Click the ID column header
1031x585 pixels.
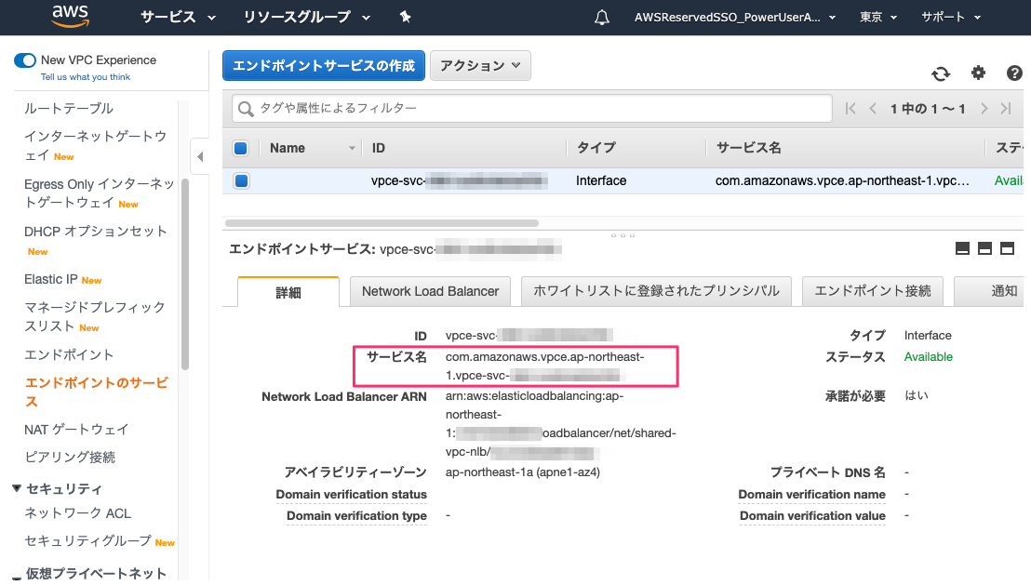[378, 149]
